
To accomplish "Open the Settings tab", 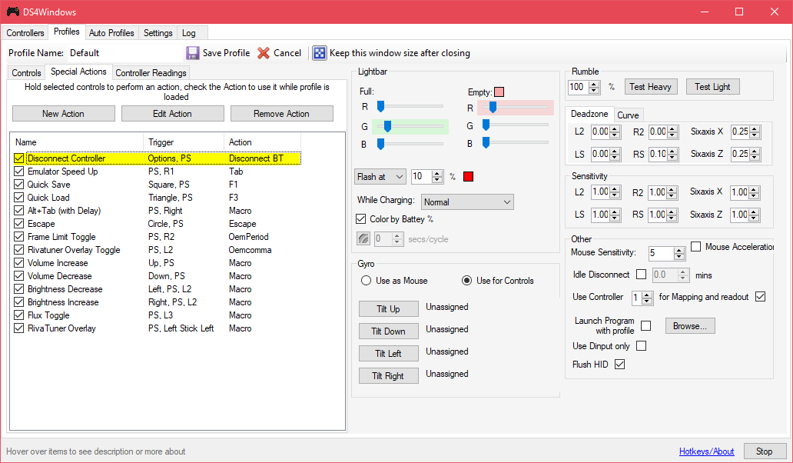I will point(158,33).
